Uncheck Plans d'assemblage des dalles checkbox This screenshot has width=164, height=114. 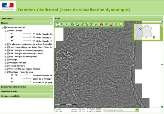tap(8, 47)
